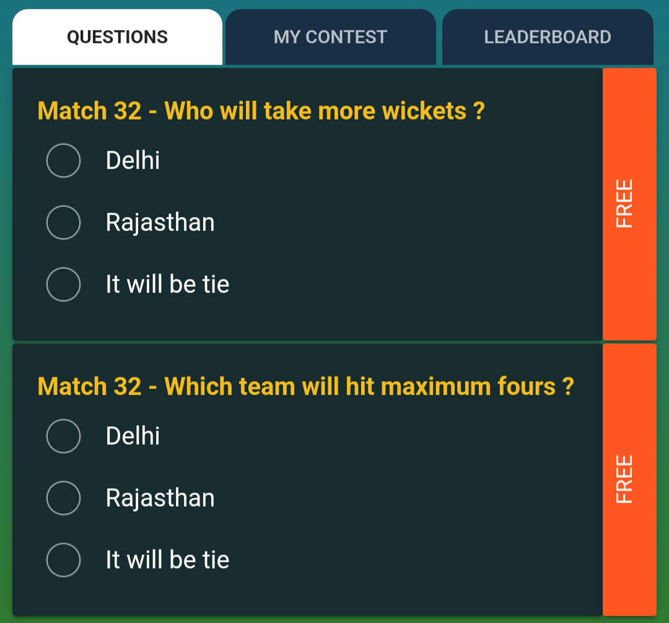Select the Questions tab
Viewport: 669px width, 623px height.
pos(117,37)
